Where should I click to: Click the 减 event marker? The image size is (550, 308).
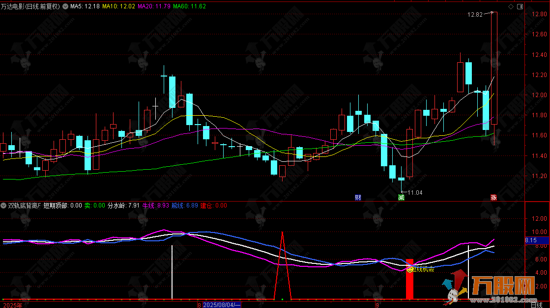401,197
